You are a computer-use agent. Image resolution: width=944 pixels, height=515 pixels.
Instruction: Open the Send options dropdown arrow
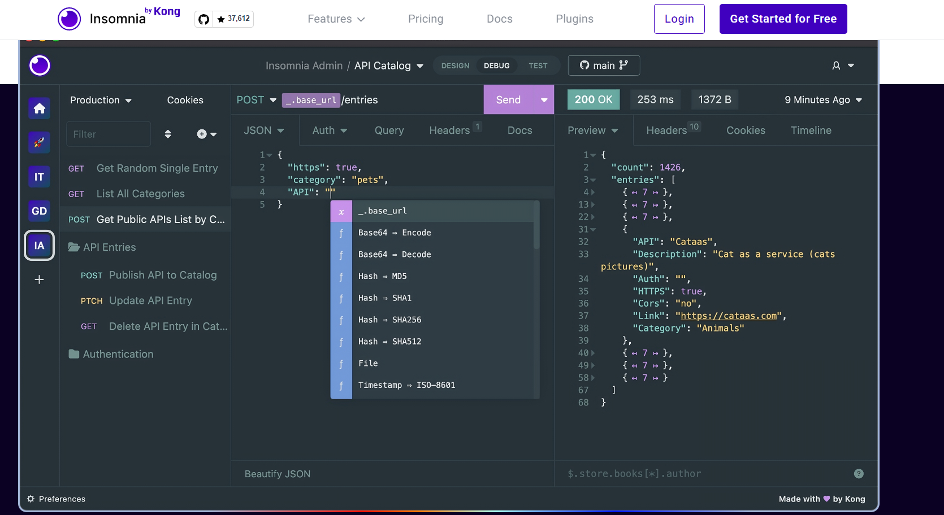click(544, 100)
